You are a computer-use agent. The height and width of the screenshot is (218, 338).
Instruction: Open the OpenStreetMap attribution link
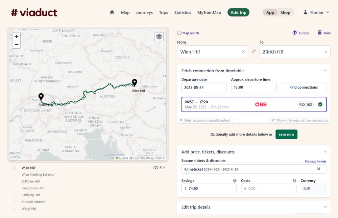click(x=144, y=158)
